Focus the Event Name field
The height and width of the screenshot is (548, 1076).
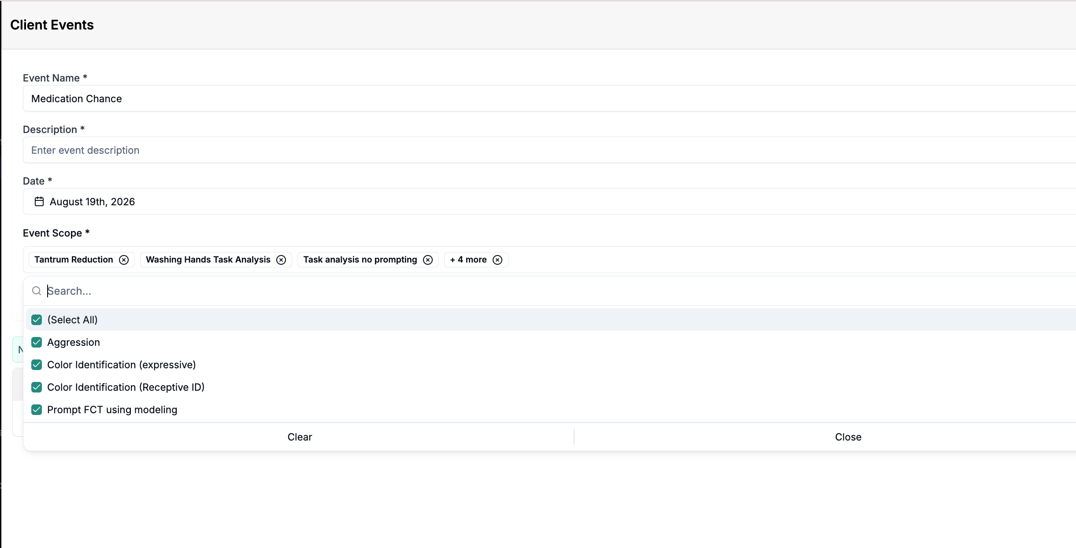(x=549, y=99)
